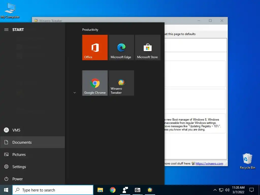Open Chrome from the taskbar
This screenshot has height=195, width=260.
(x=113, y=190)
